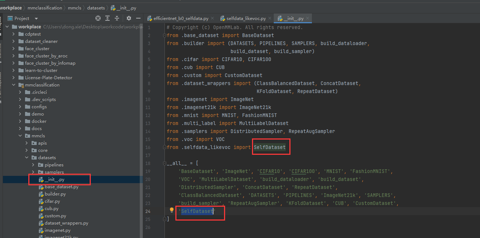This screenshot has width=480, height=238.
Task: Select dataset_wrappers.py in project tree
Action: 66,223
